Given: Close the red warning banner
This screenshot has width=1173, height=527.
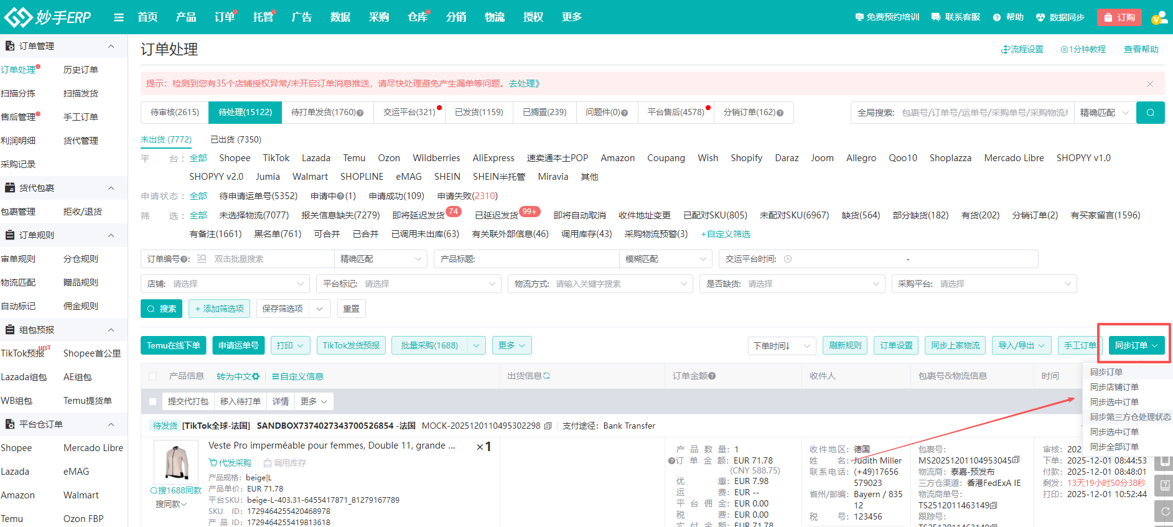Looking at the screenshot, I should [1150, 83].
